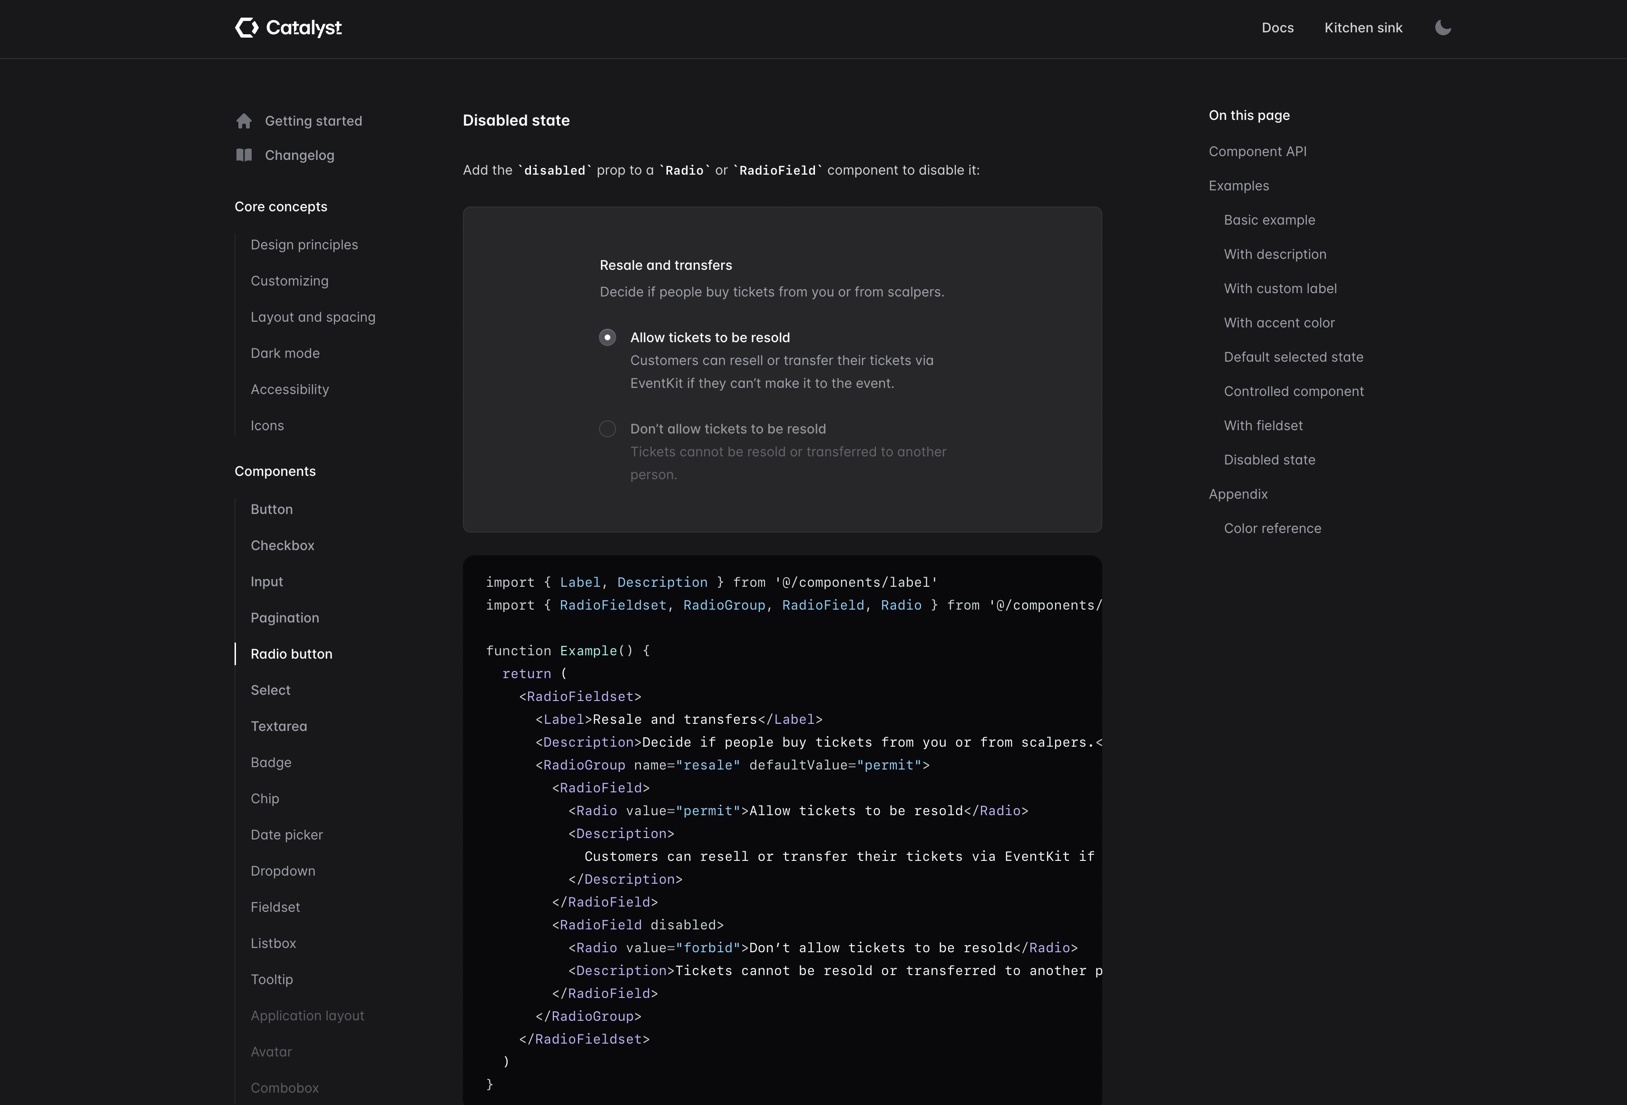Click the 'Disabled state' heading
Screen dimensions: 1627x1105
pos(516,120)
